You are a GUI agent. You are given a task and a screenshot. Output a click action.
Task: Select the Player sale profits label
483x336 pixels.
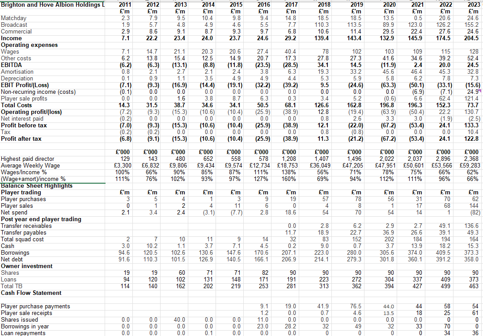pyautogui.click(x=24, y=99)
